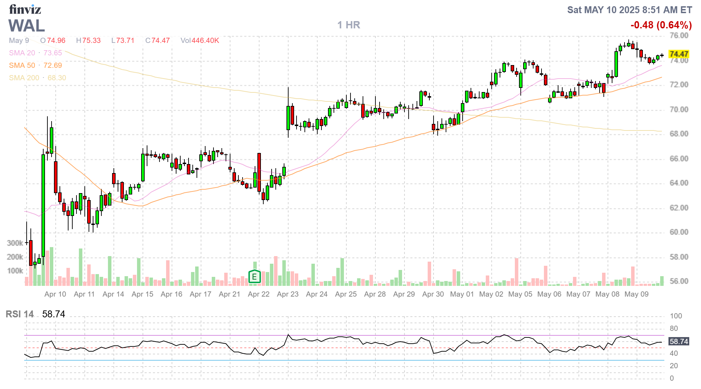The image size is (701, 389).
Task: Click the 1 HR timeframe label
Action: click(349, 25)
